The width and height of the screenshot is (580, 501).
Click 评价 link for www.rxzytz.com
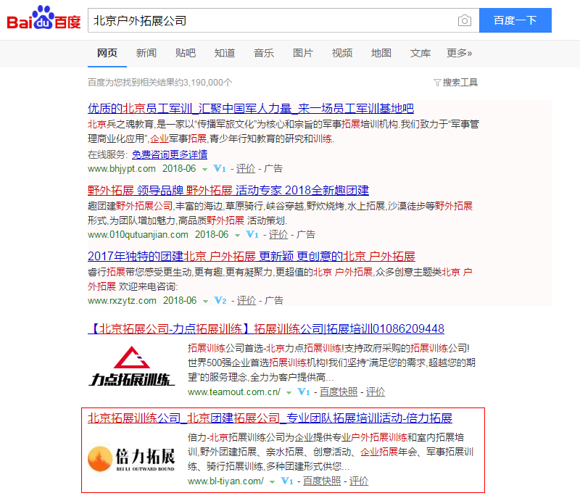(x=246, y=300)
